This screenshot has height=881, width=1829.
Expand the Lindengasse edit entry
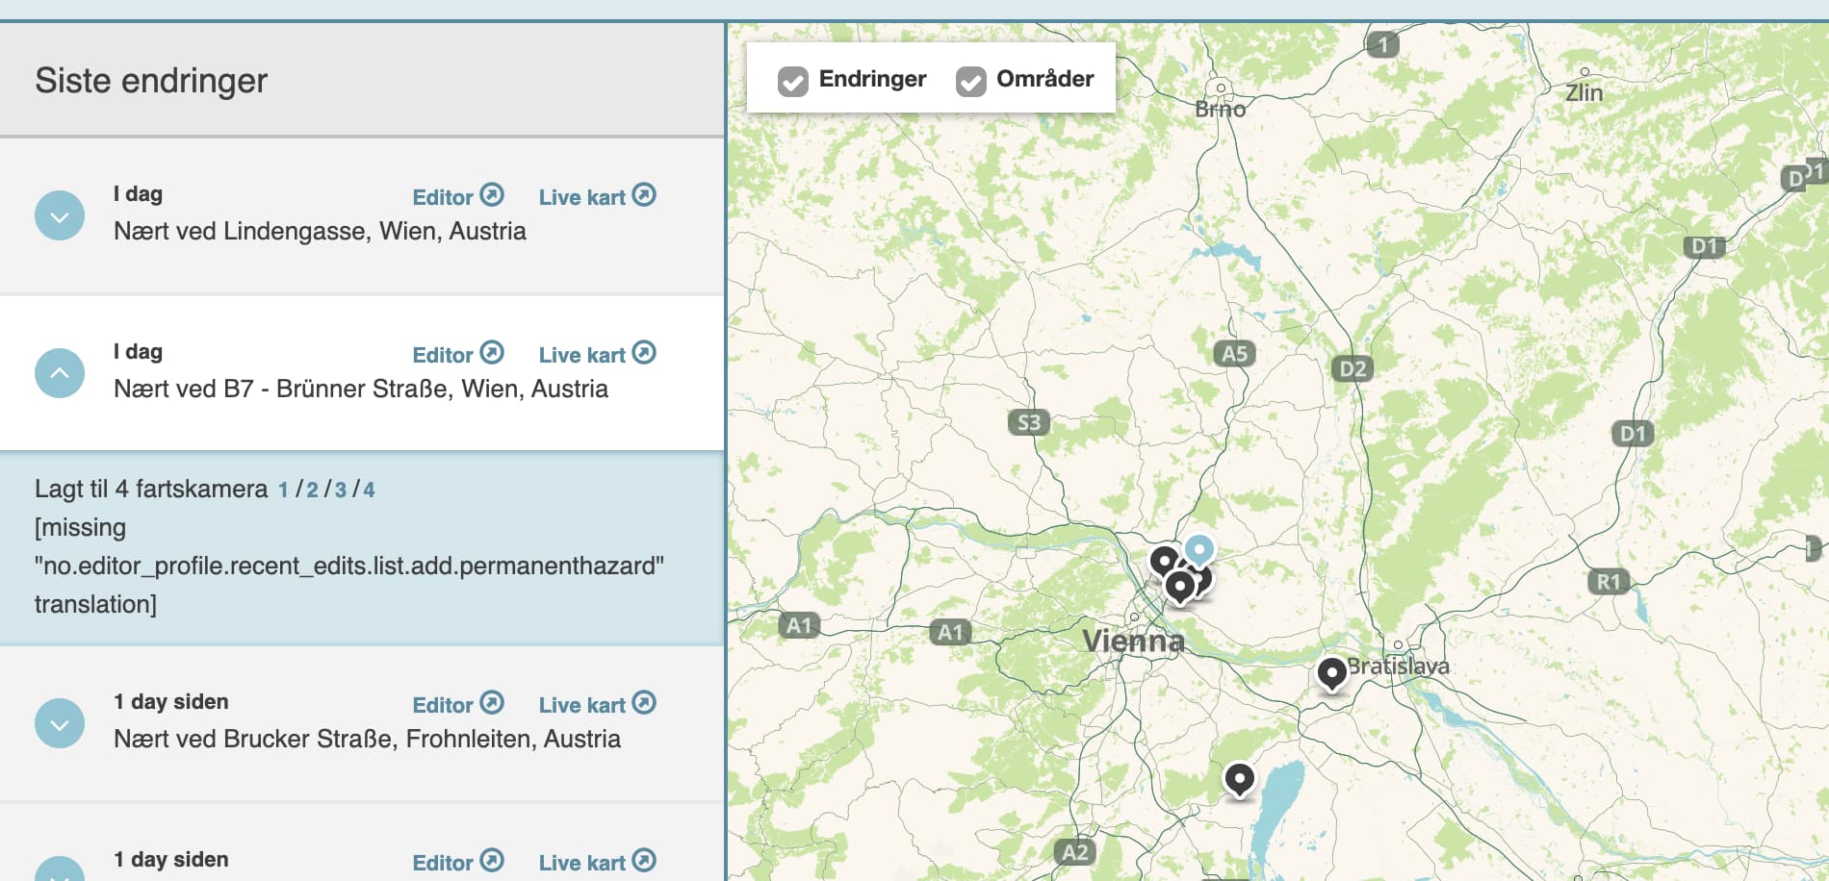point(60,215)
